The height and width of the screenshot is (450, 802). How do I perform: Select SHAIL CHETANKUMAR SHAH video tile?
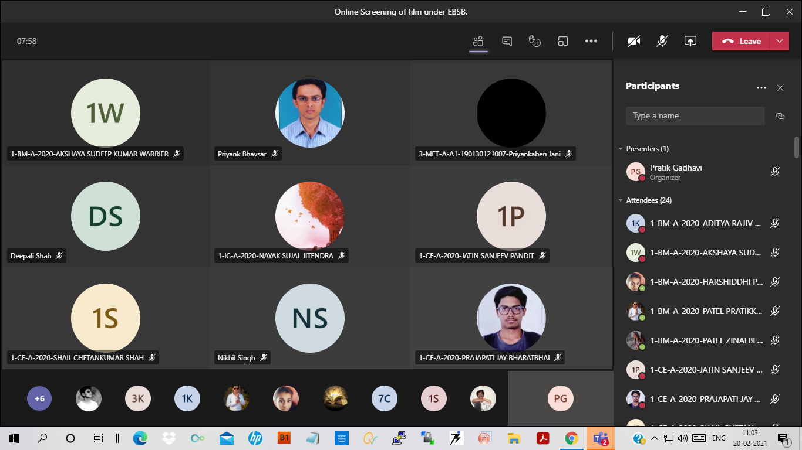click(106, 318)
